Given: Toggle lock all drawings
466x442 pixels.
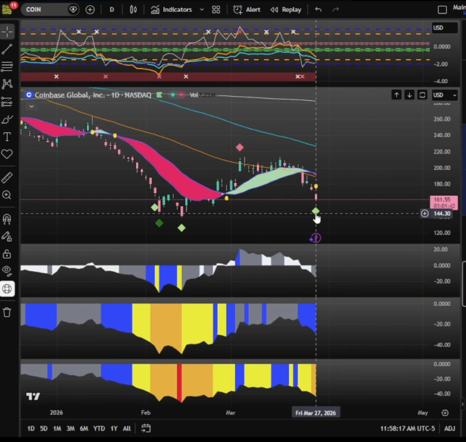Looking at the screenshot, I should [x=7, y=254].
